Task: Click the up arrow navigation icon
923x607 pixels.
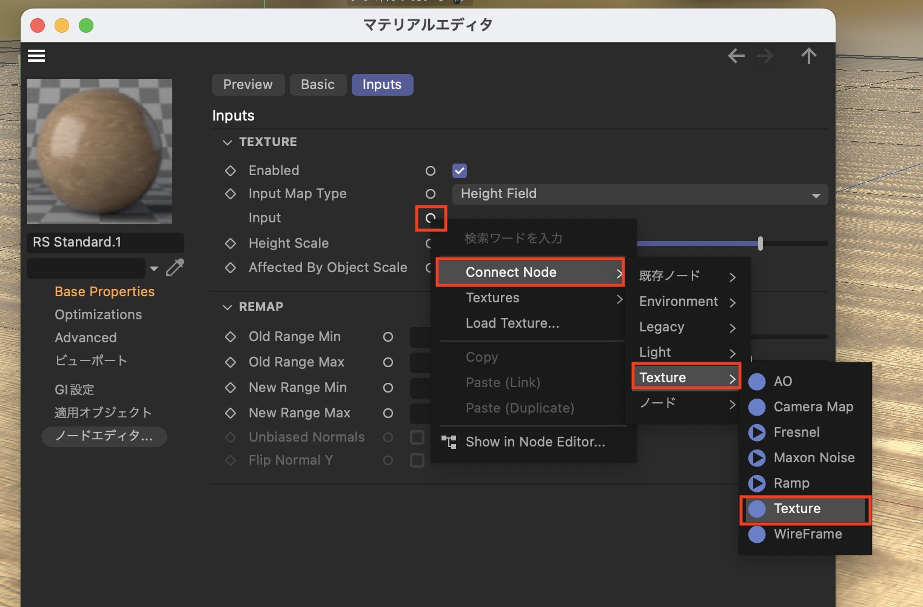Action: tap(808, 56)
